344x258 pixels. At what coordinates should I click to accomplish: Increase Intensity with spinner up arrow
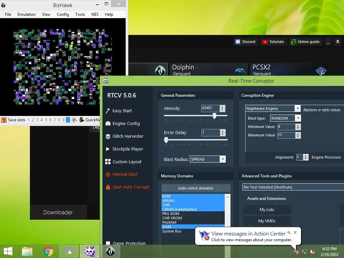tap(222, 107)
